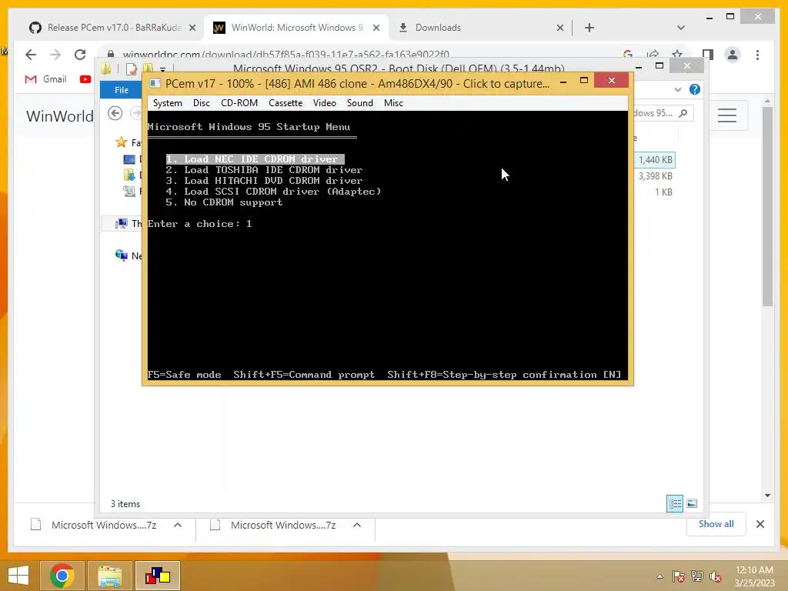The height and width of the screenshot is (591, 788).
Task: Open the Action Center flag icon
Action: coord(678,576)
